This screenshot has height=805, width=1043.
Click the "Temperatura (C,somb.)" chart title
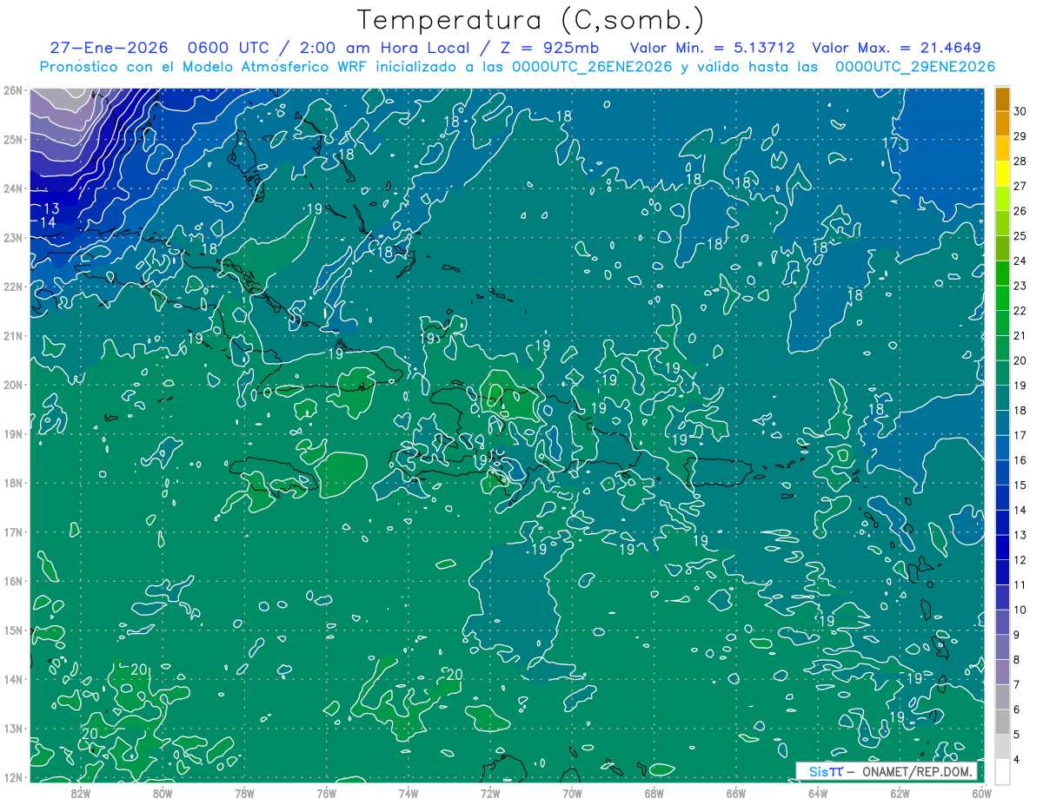[x=531, y=19]
